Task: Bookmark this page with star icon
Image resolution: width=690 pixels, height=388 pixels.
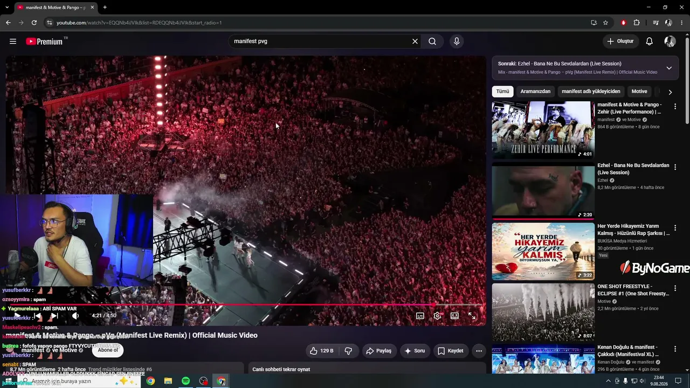Action: pyautogui.click(x=605, y=23)
